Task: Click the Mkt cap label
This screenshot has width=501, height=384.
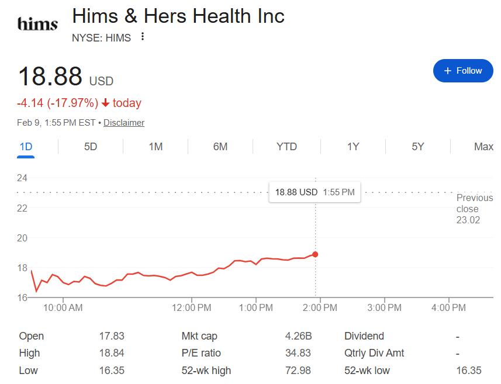Action: point(201,336)
